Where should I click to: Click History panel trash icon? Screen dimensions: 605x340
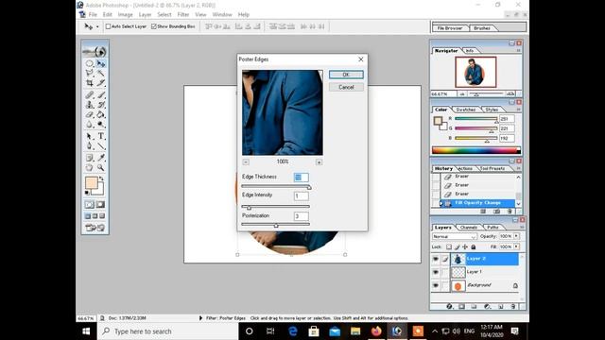(510, 212)
